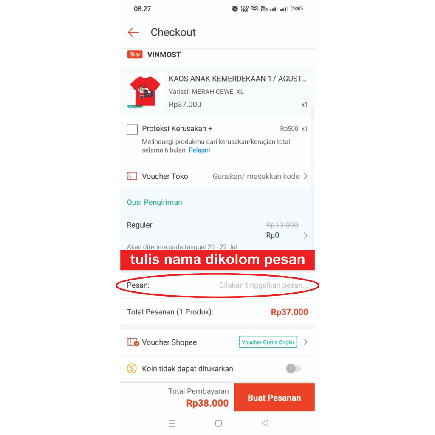Viewport: 435px width, 435px height.
Task: Expand the Reguler shipping option chevron
Action: 305,235
